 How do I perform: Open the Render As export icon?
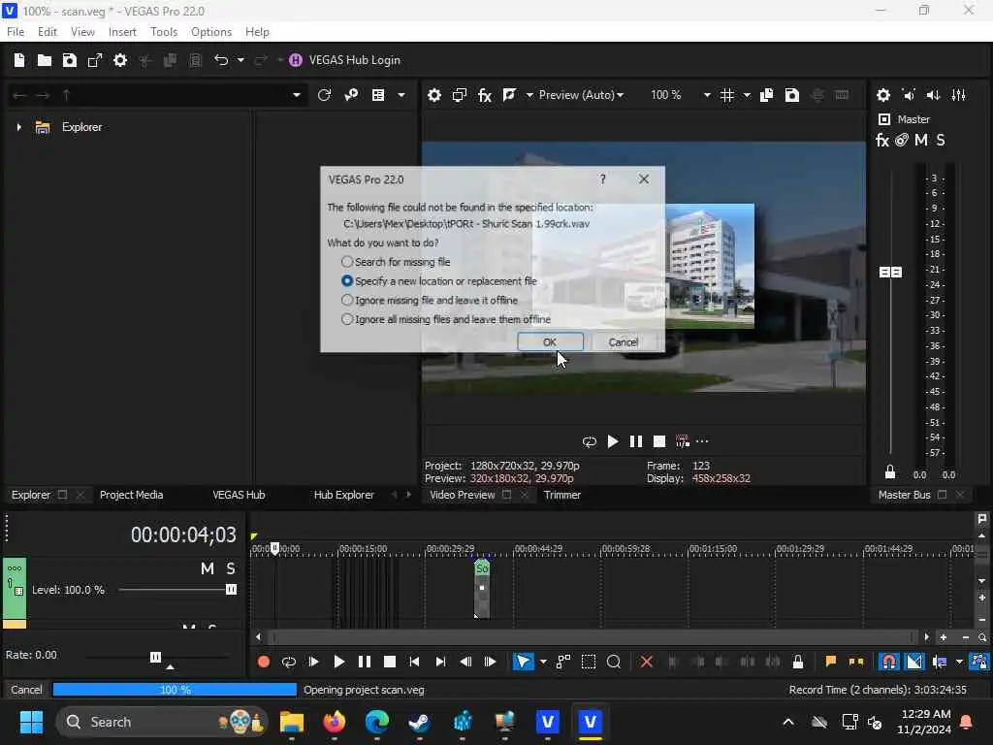tap(95, 60)
